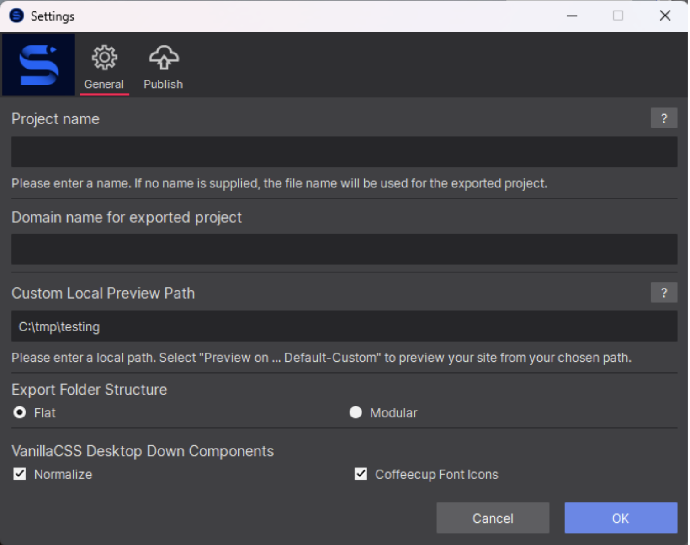Open the Publish cloud upload section
Image resolution: width=690 pixels, height=545 pixels.
coord(163,58)
